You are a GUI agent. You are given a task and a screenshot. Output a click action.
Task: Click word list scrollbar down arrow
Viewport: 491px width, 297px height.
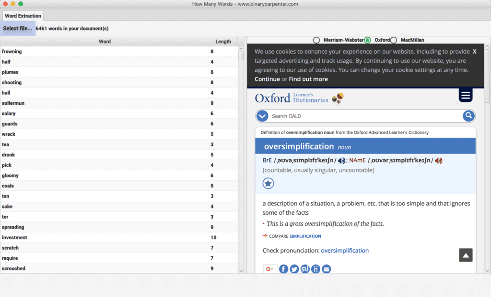241,271
